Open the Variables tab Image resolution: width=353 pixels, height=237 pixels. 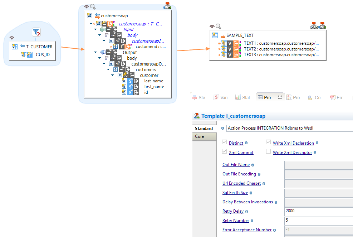click(222, 97)
